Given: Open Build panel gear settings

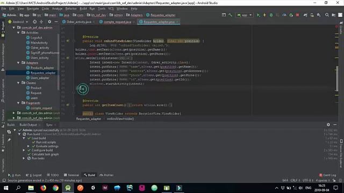Looking at the screenshot, I should [328, 124].
